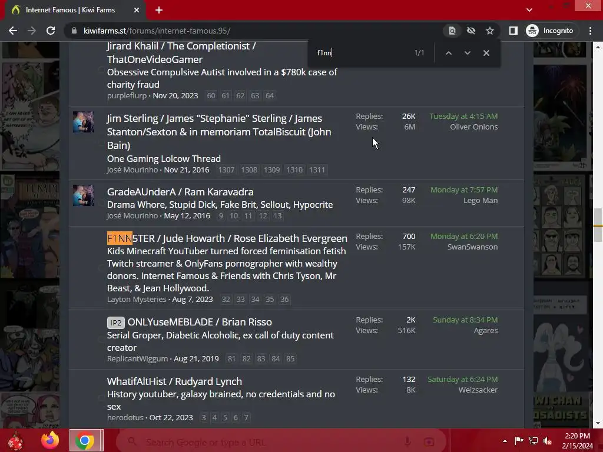Open the side panel icon
Viewport: 603px width, 452px height.
[513, 31]
